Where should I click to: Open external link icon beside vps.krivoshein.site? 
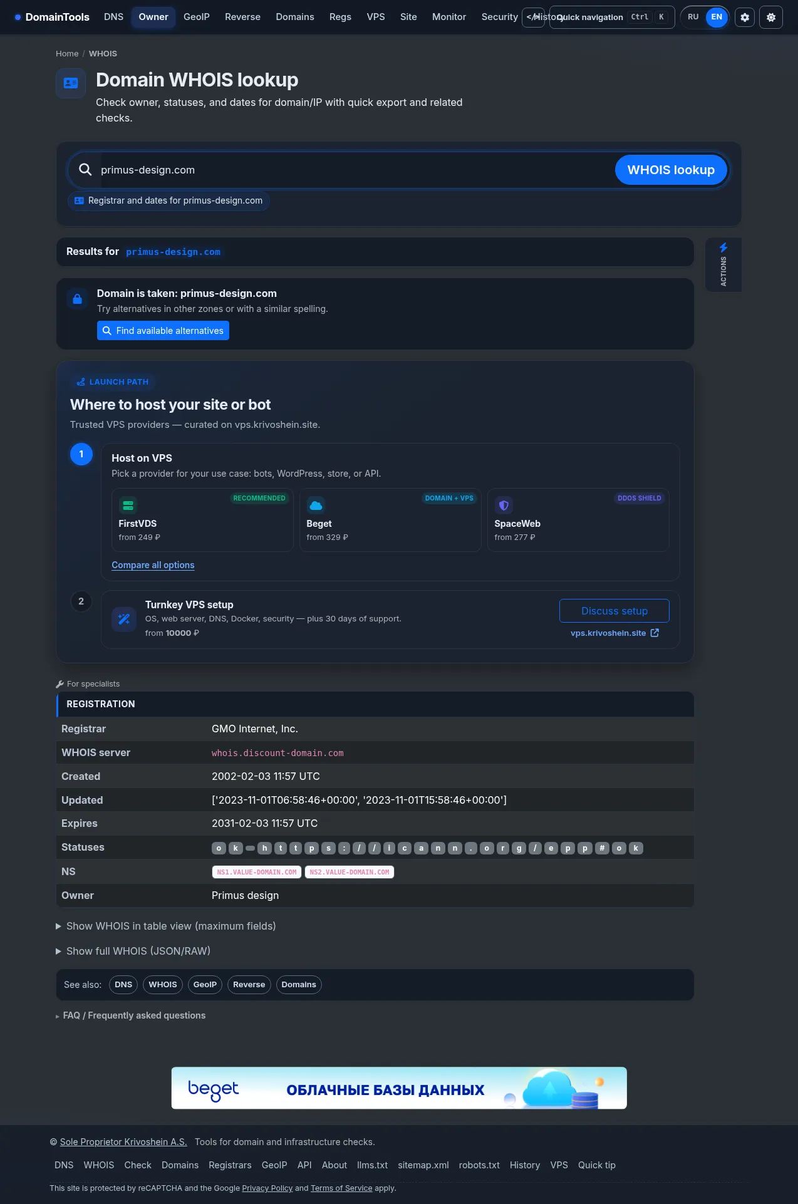[x=655, y=633]
